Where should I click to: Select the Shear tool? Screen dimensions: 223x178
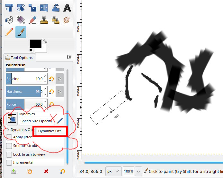pyautogui.click(x=9, y=8)
